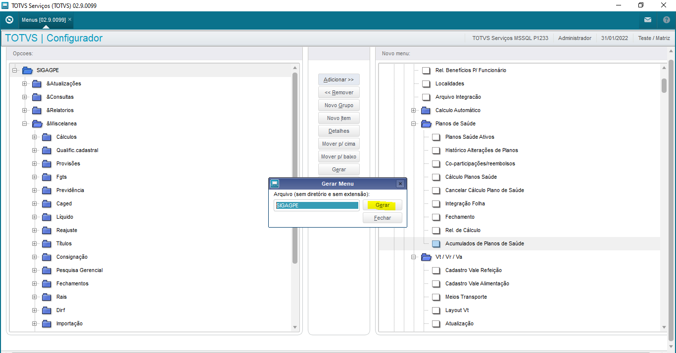
Task: Collapse the SIGAGPE root node
Action: coord(15,70)
